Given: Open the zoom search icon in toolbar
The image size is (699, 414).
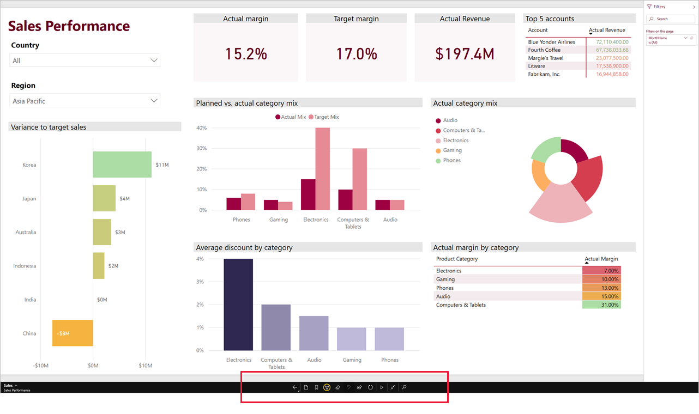Looking at the screenshot, I should pos(404,387).
